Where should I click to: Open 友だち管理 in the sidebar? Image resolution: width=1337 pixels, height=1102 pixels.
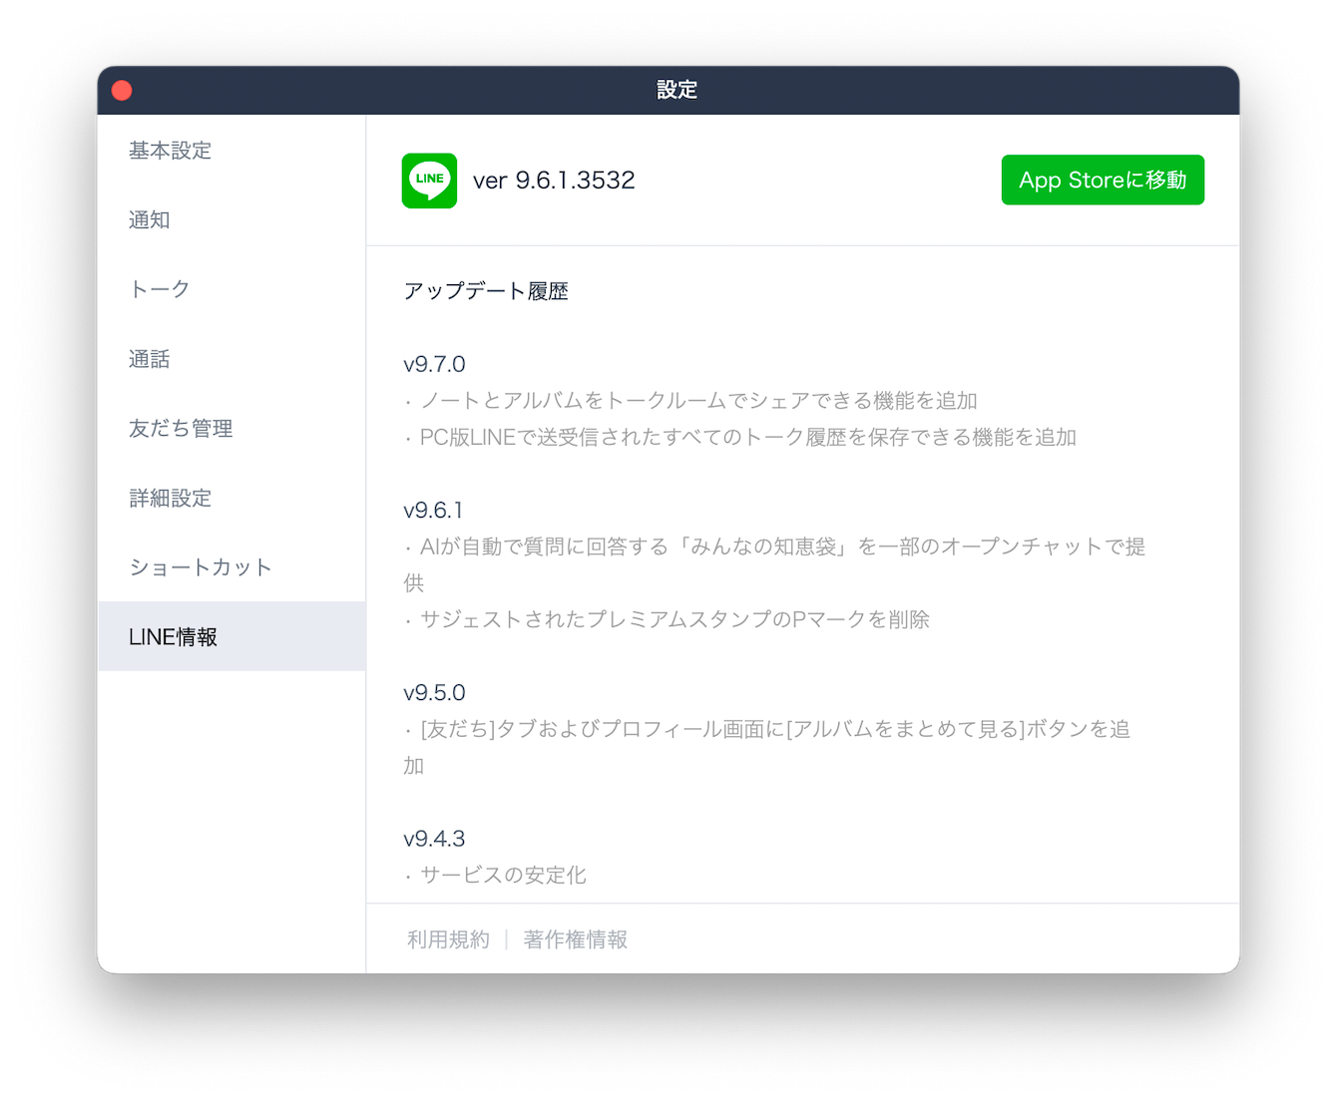click(x=231, y=429)
